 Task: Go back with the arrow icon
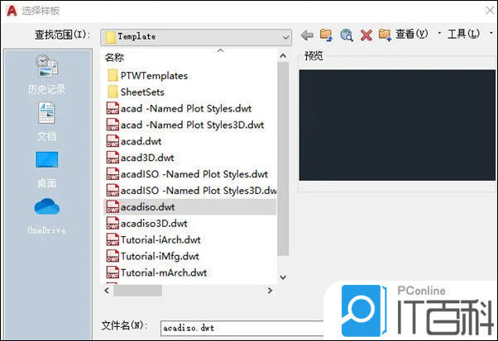click(x=307, y=35)
